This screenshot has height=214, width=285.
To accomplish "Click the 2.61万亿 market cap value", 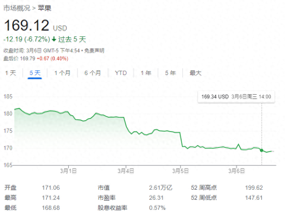I will [160, 188].
